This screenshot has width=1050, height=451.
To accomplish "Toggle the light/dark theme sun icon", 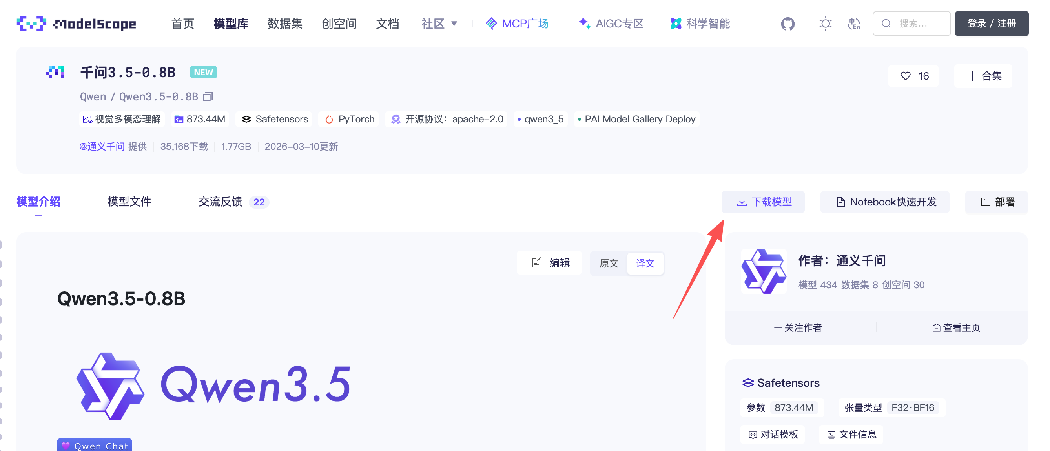I will coord(826,24).
